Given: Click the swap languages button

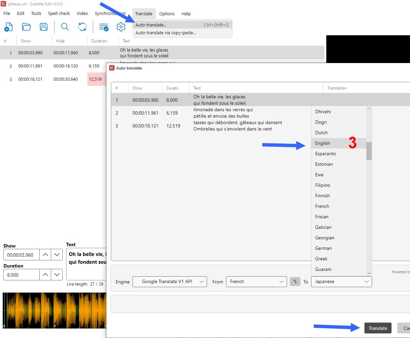Looking at the screenshot, I should 295,282.
